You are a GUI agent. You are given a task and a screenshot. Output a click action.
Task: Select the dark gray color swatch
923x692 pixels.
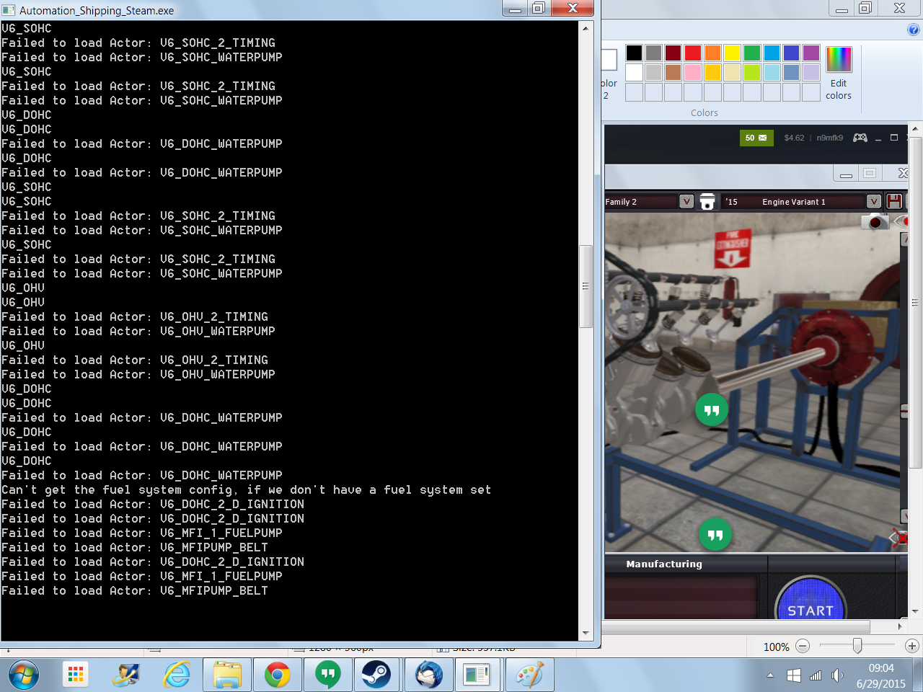[654, 53]
